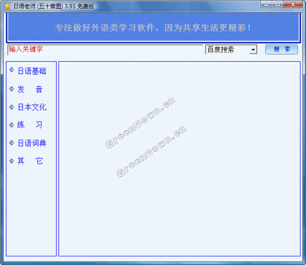Click arrow icon beside 发音

click(x=12, y=89)
